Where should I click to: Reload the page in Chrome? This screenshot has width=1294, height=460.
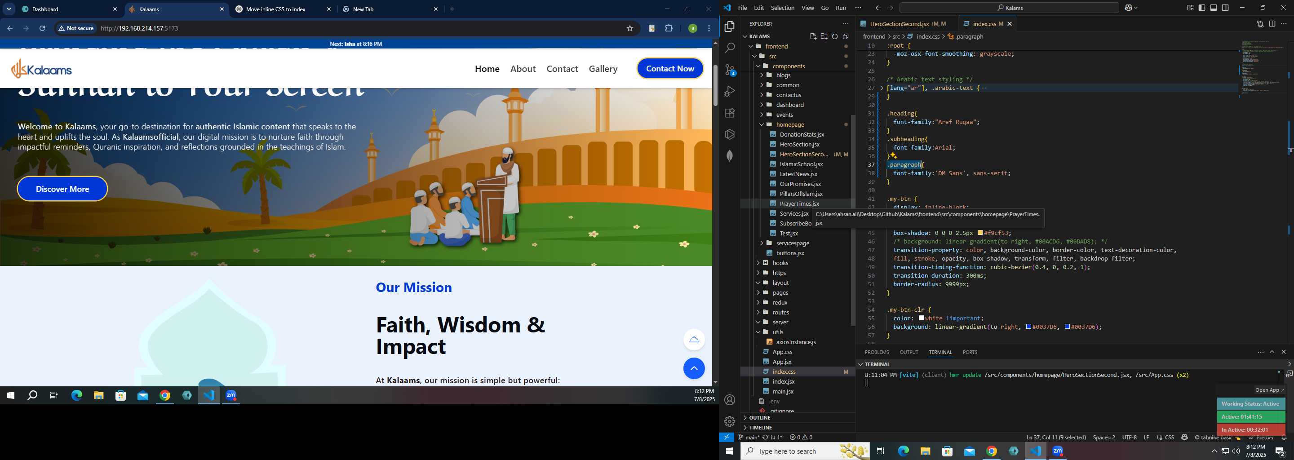[42, 29]
